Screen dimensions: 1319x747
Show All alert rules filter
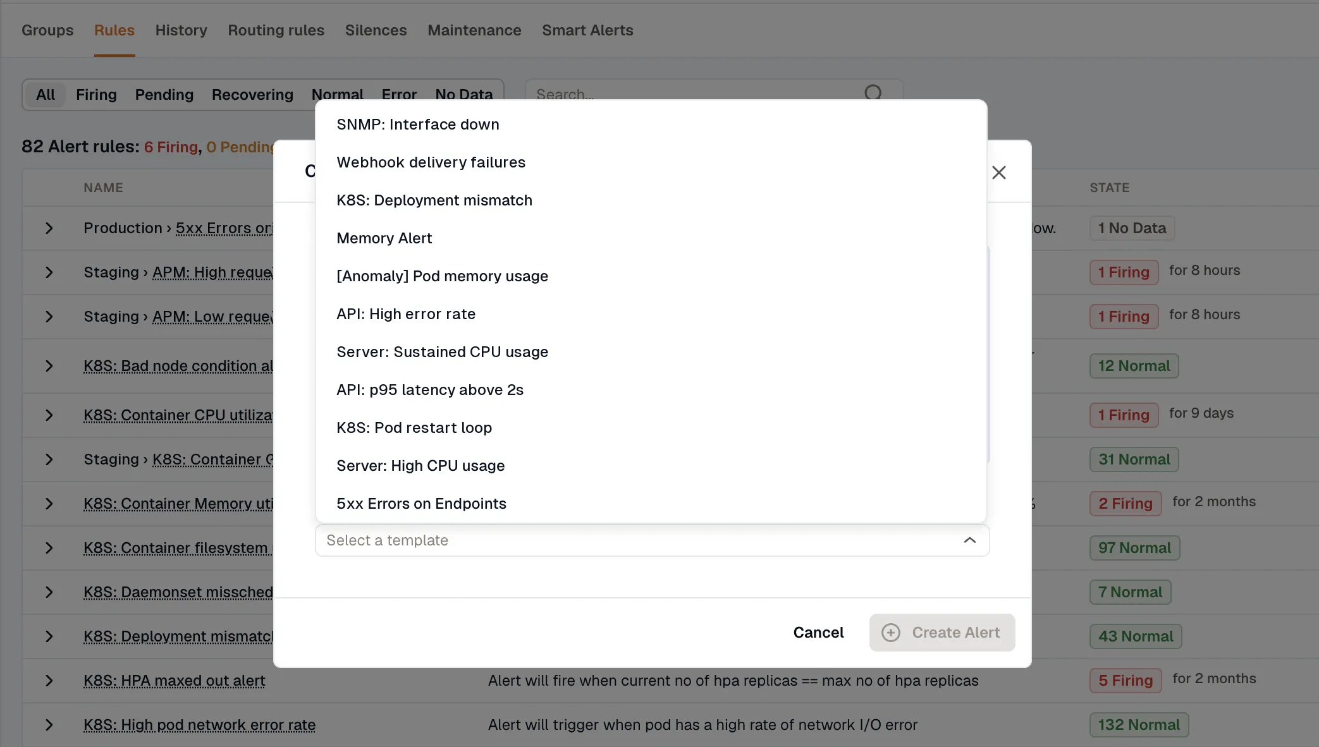[46, 95]
